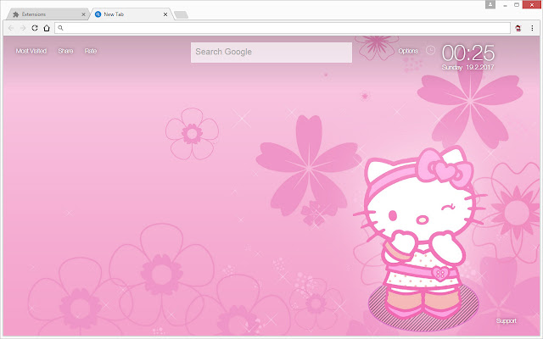Open the clock icon beside Options
The height and width of the screenshot is (339, 543).
(x=430, y=51)
